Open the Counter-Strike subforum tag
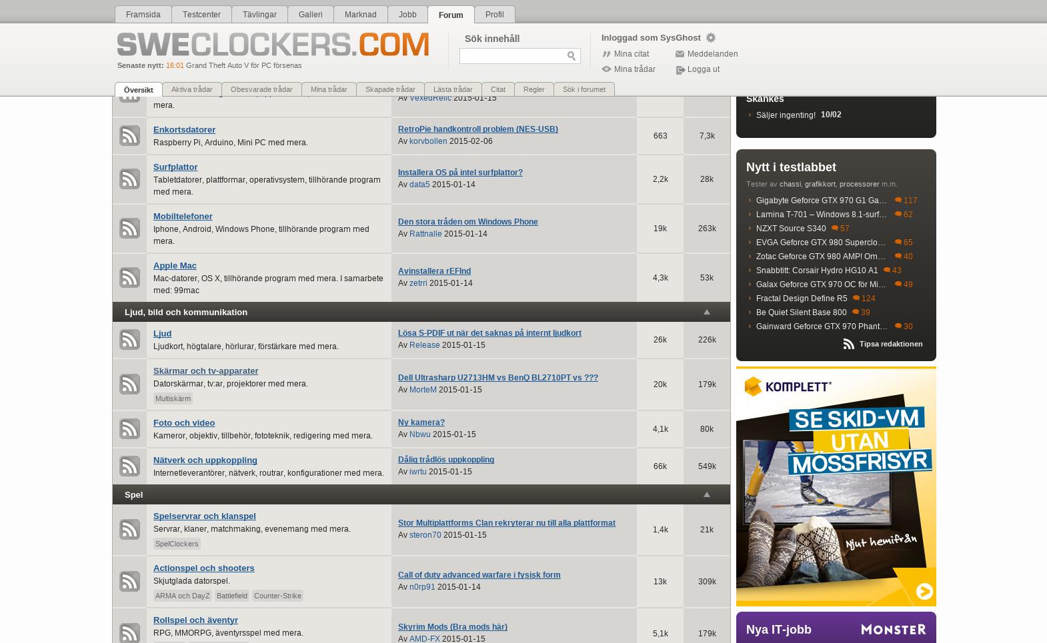Image resolution: width=1047 pixels, height=643 pixels. [277, 596]
